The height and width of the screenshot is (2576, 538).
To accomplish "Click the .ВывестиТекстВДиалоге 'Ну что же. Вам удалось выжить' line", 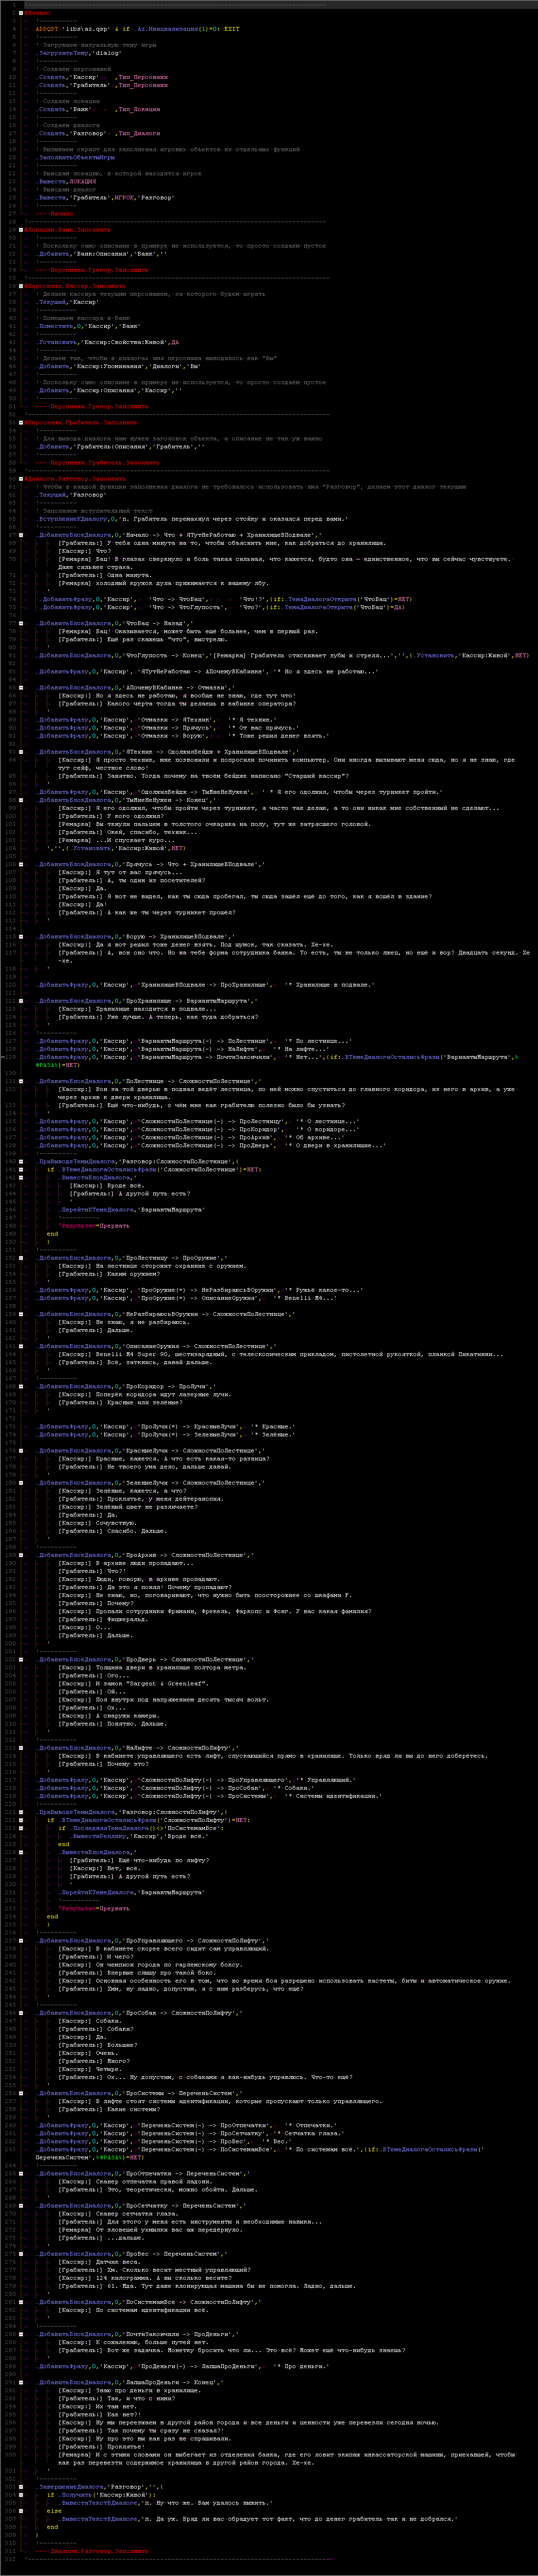I will 166,2502.
